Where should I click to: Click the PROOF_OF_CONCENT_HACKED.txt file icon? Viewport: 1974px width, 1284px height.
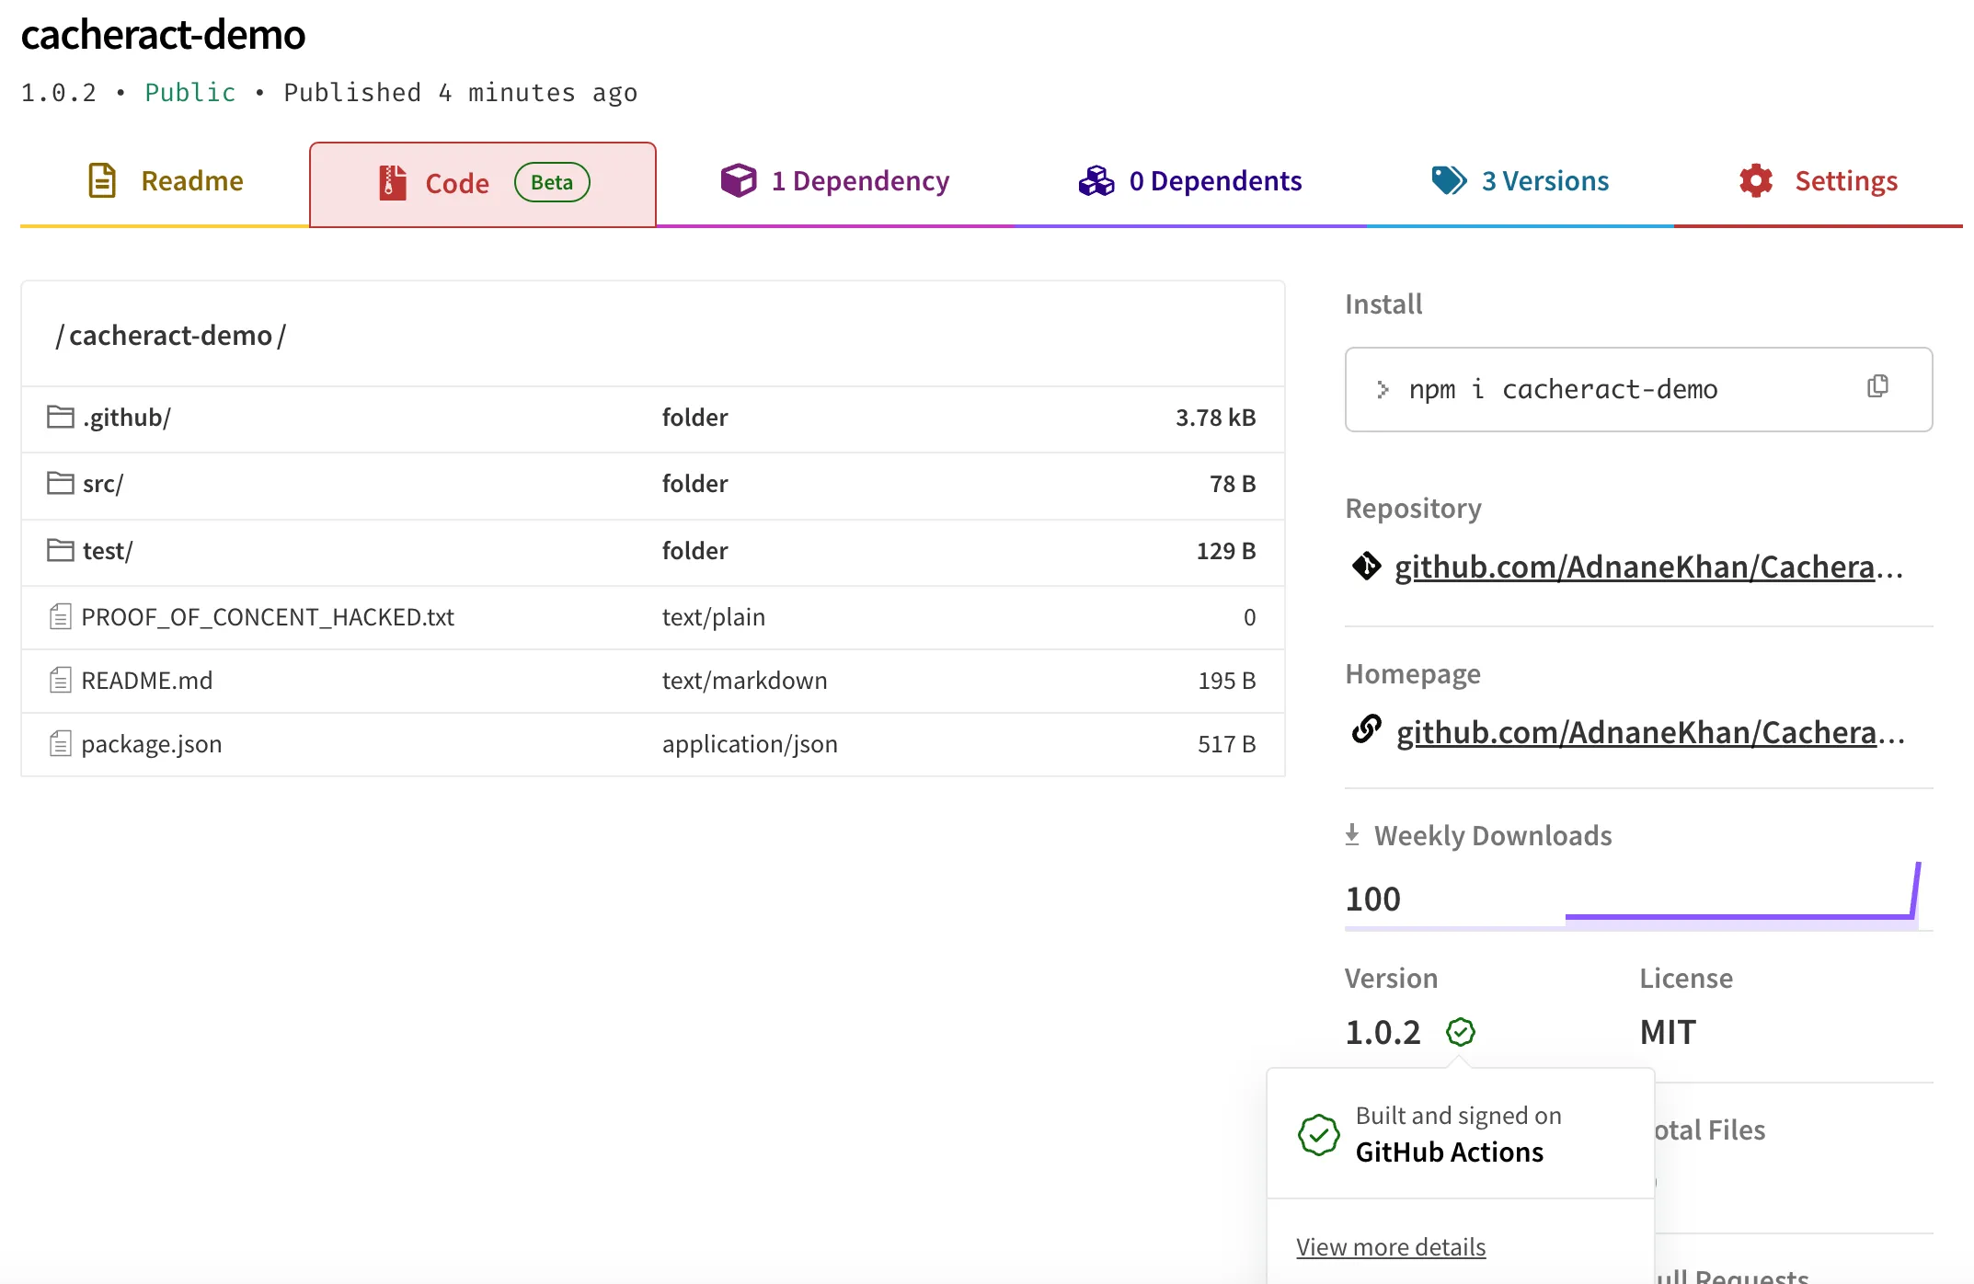point(61,617)
